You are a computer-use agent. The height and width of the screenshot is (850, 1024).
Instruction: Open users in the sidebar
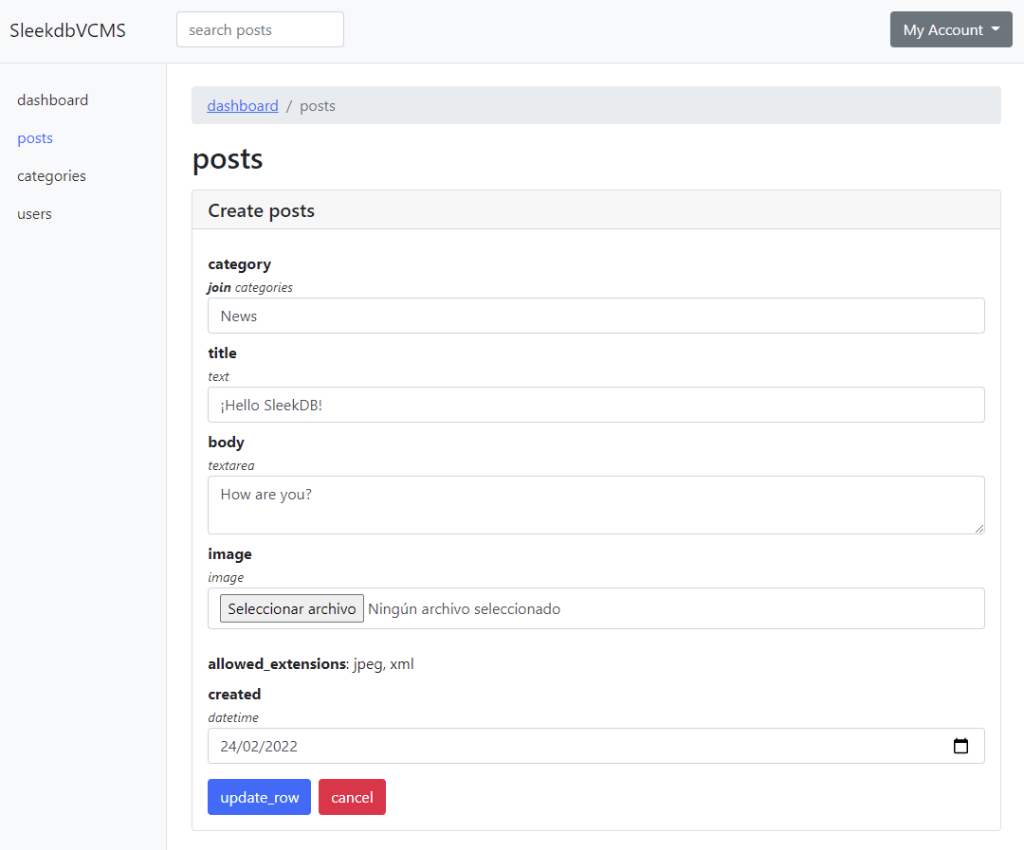[x=35, y=213]
